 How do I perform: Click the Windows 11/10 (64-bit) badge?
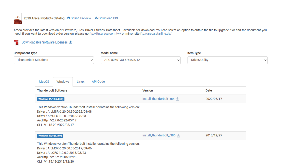point(50,99)
